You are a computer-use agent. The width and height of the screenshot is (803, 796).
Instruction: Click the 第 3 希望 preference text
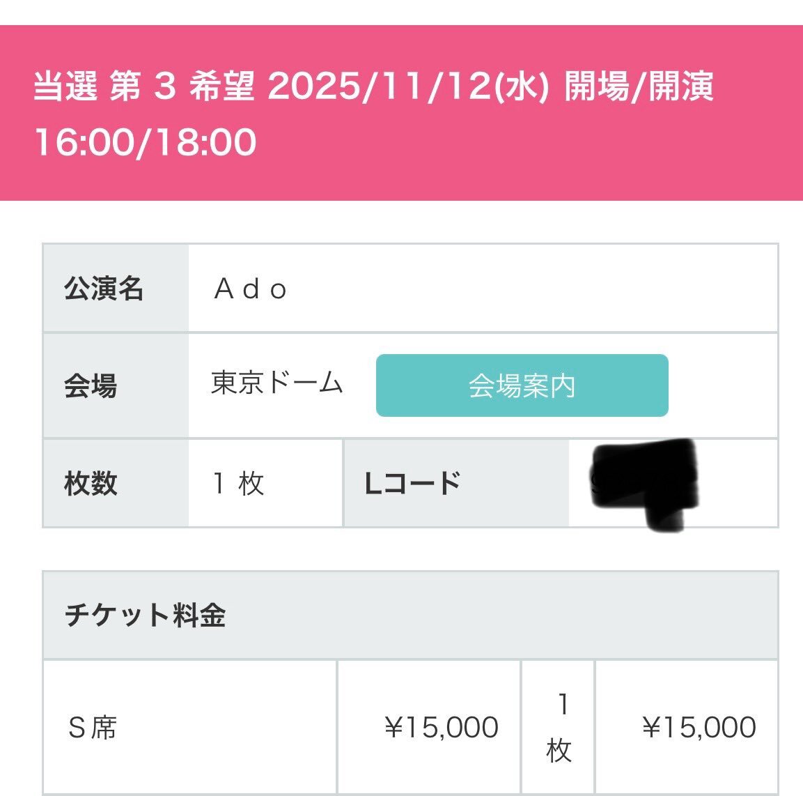click(182, 86)
